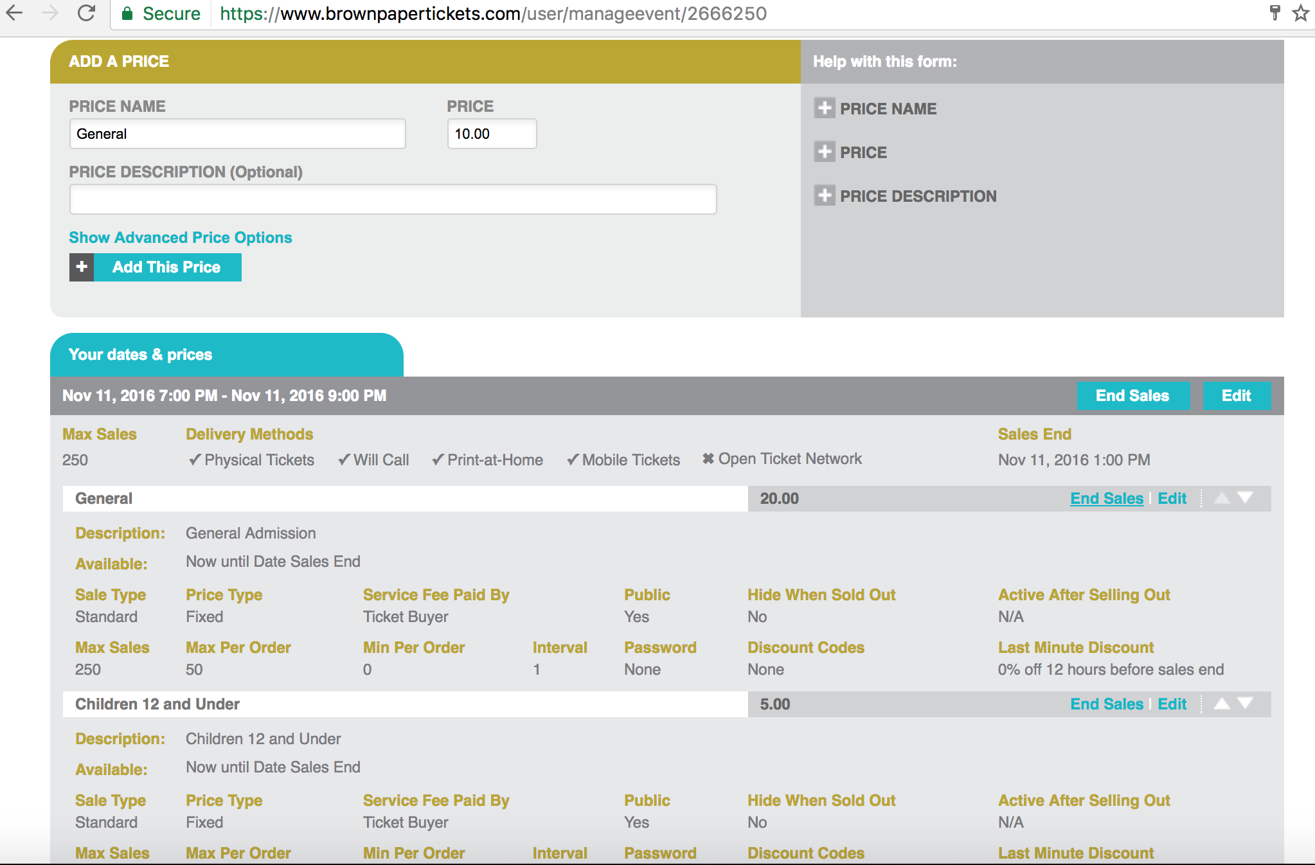Click the Delivery Methods heading

pyautogui.click(x=249, y=434)
